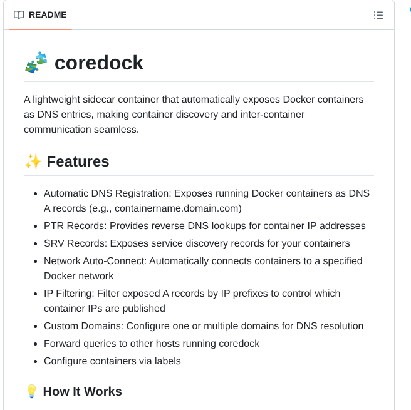411x410 pixels.
Task: Click the How It Works heading
Action: point(82,391)
